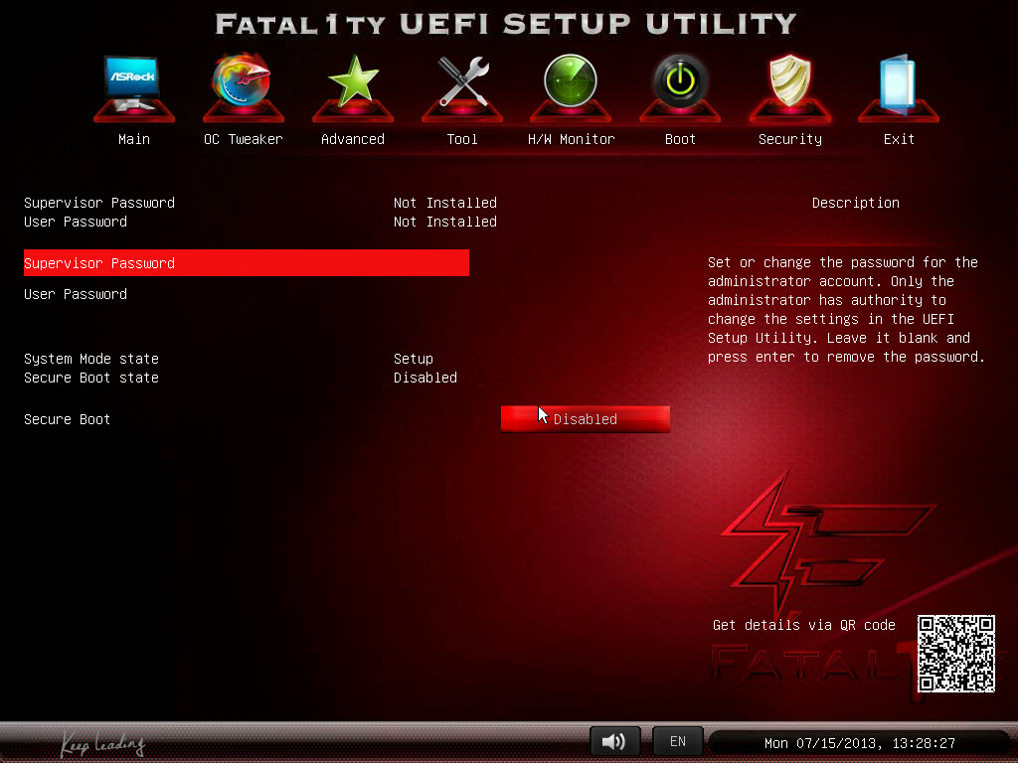Click the EN language button
Viewport: 1018px width, 763px height.
point(677,741)
